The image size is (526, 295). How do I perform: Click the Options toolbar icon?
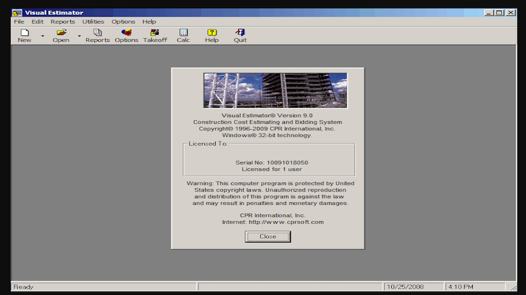[126, 33]
